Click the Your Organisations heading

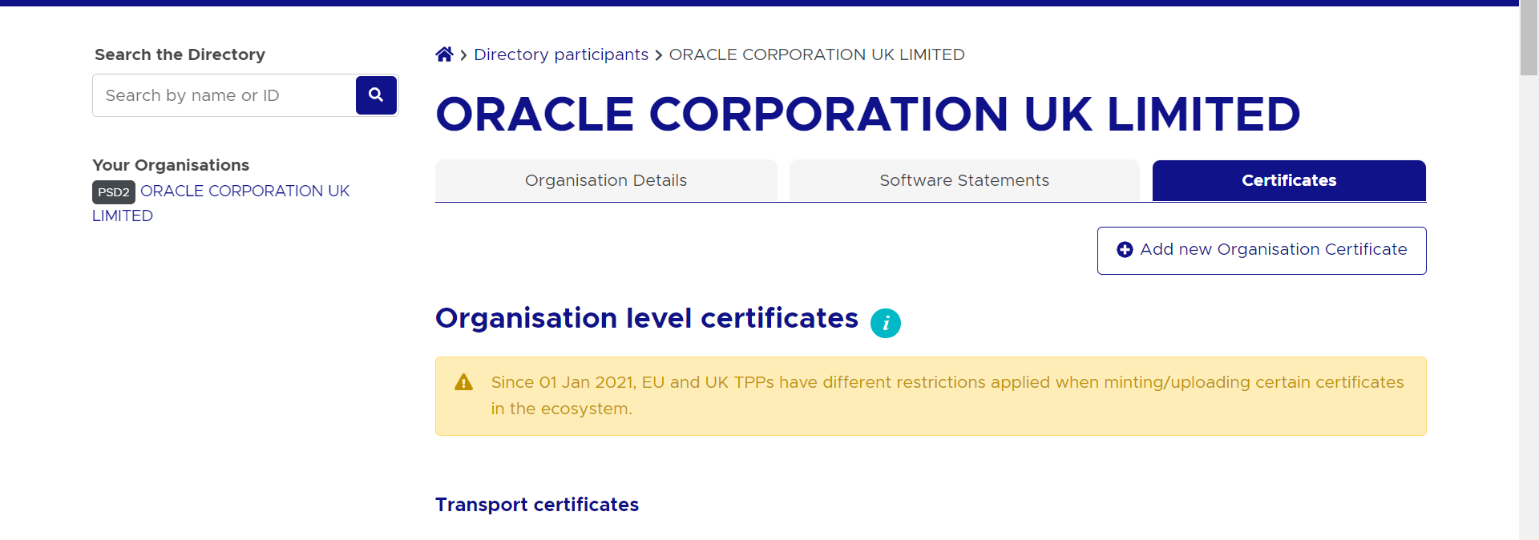[x=171, y=165]
